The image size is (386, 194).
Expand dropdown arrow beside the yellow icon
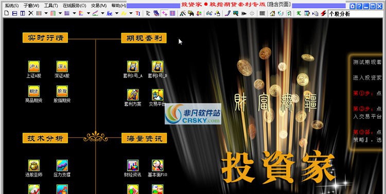point(131,13)
